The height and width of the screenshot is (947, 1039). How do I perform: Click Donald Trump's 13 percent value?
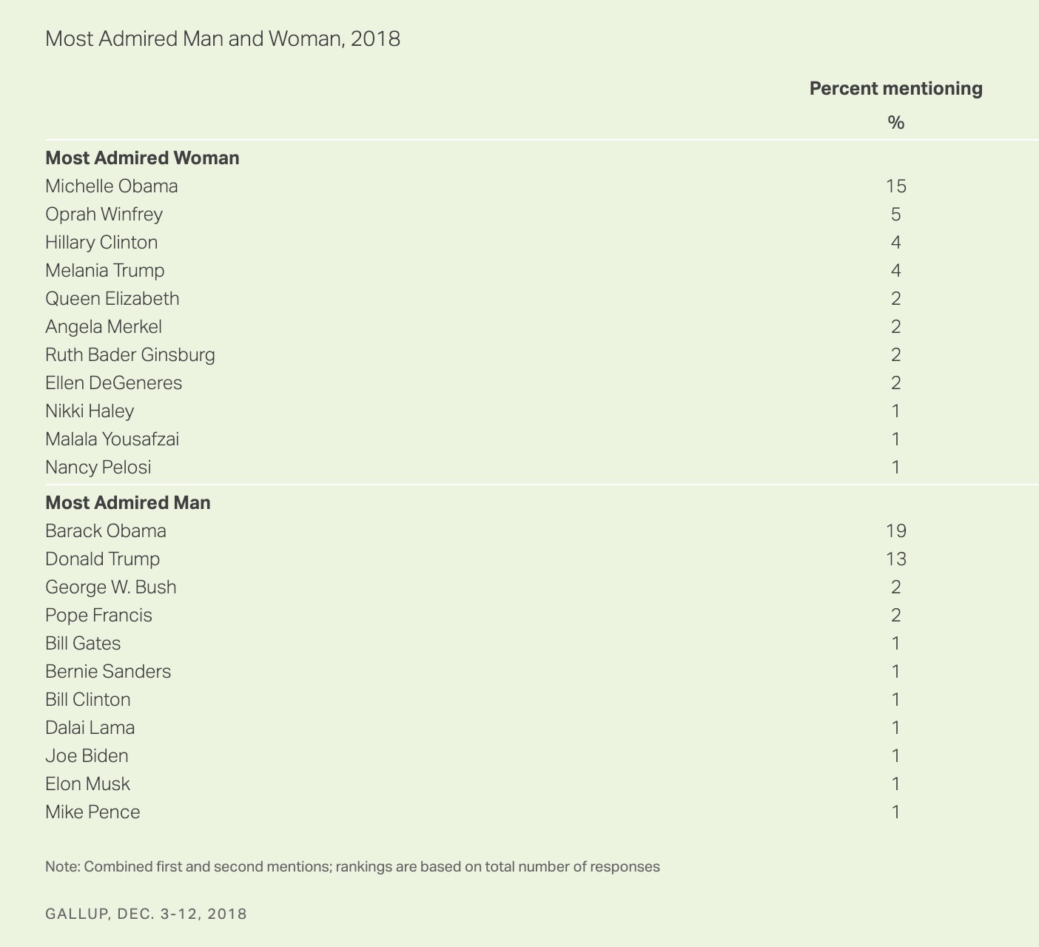[x=895, y=559]
